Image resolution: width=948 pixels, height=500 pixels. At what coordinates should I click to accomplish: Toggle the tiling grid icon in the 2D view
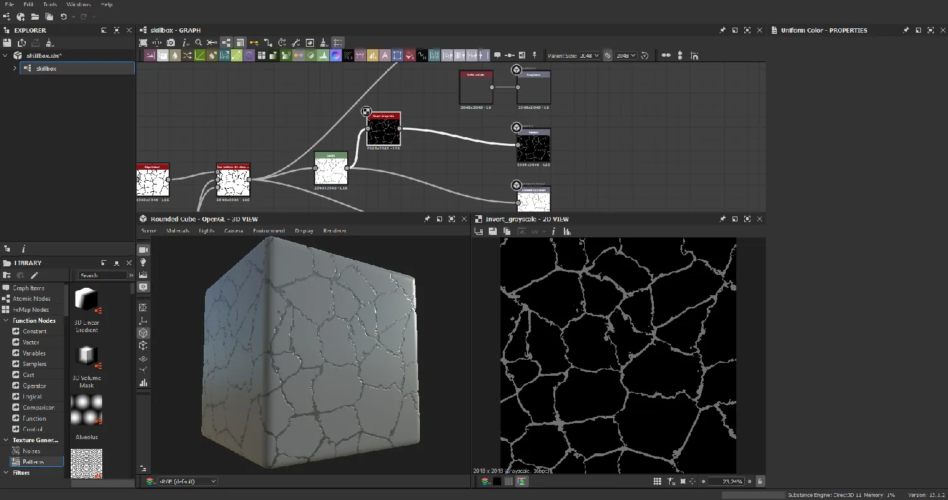click(657, 482)
